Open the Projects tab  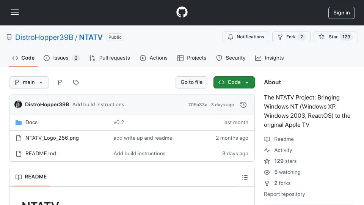click(x=192, y=58)
